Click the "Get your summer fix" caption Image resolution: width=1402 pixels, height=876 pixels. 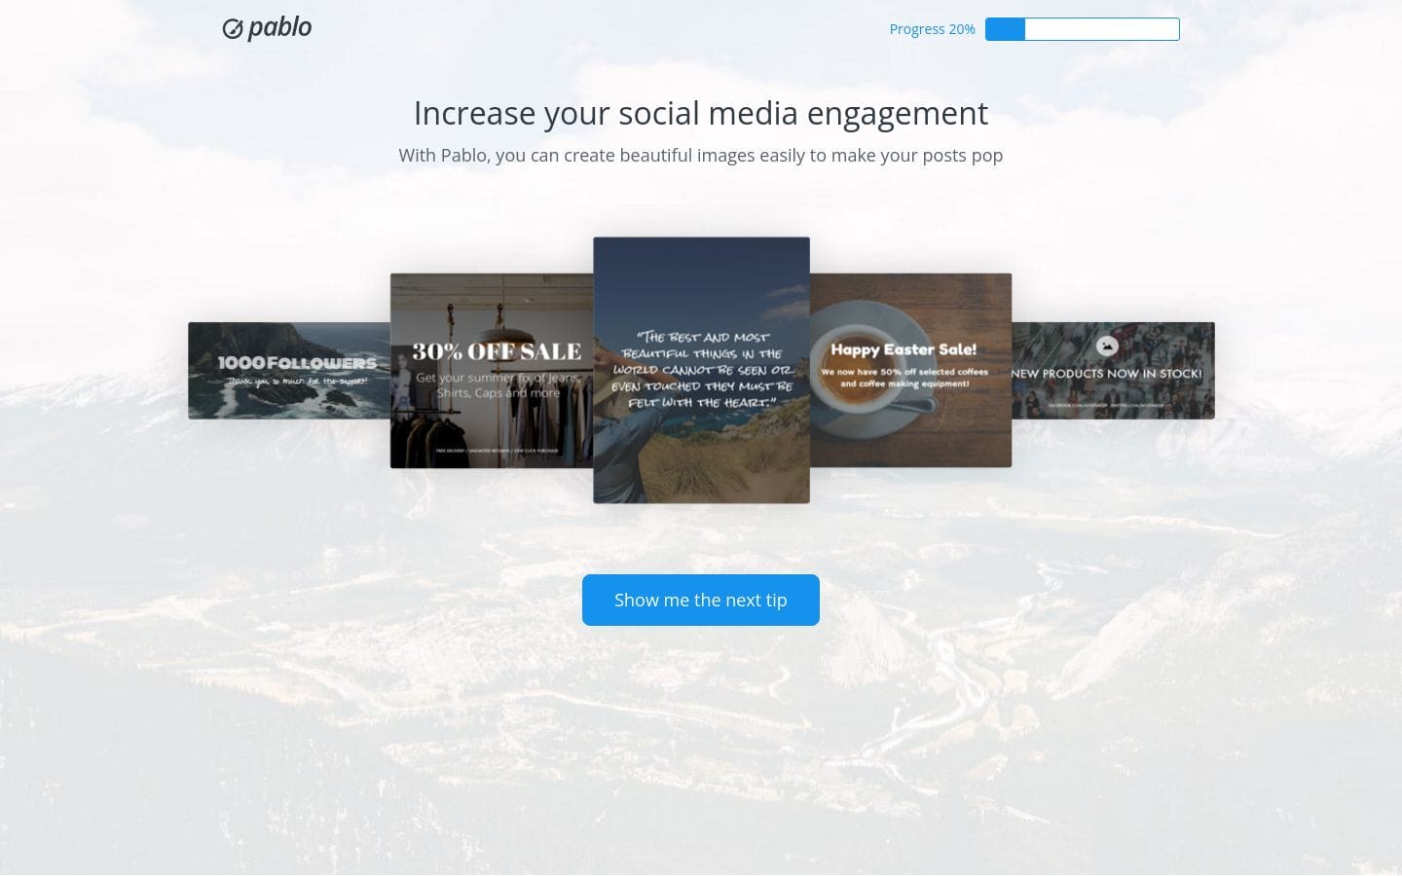pyautogui.click(x=498, y=385)
